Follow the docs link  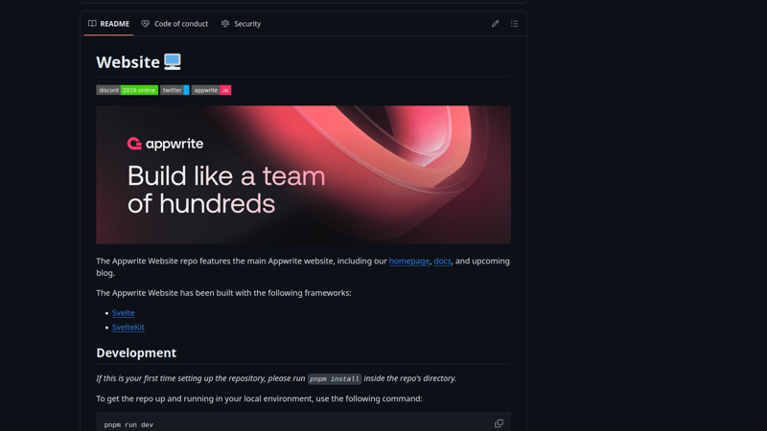(x=442, y=261)
